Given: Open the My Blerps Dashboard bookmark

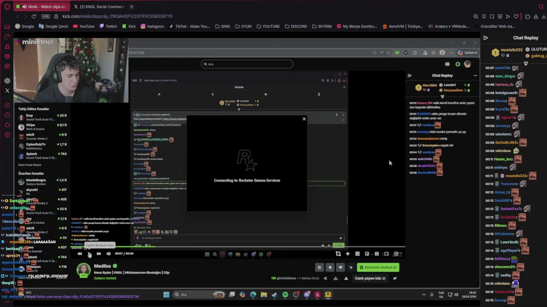Looking at the screenshot, I should [357, 26].
